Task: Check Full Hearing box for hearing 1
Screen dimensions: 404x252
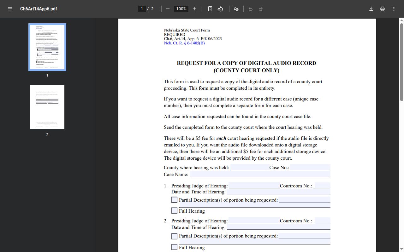Action: point(174,210)
